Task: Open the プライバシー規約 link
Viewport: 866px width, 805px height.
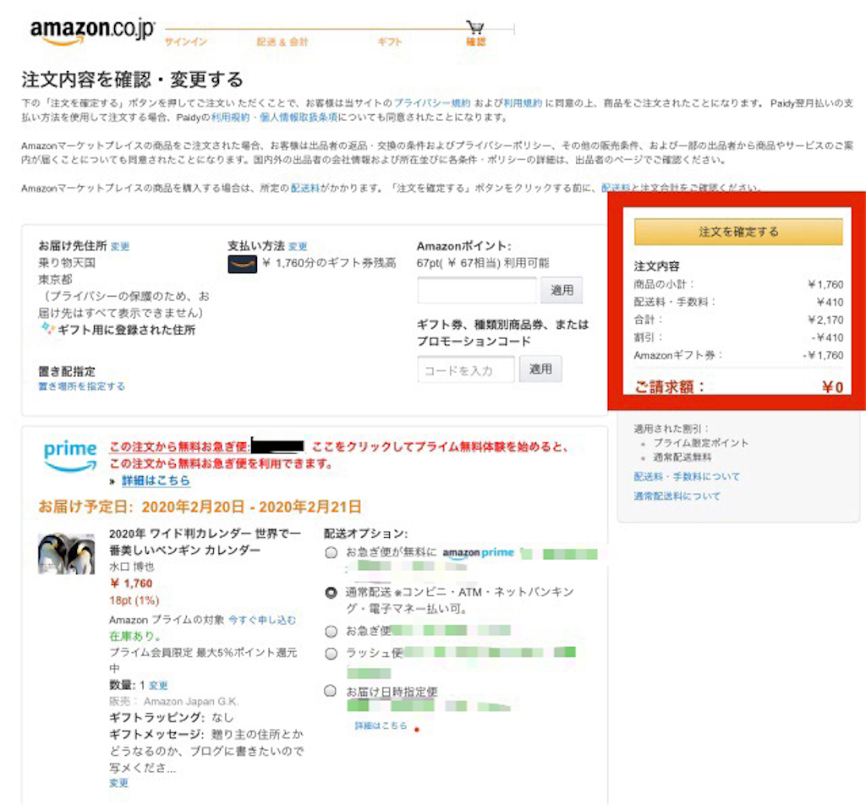Action: (432, 103)
